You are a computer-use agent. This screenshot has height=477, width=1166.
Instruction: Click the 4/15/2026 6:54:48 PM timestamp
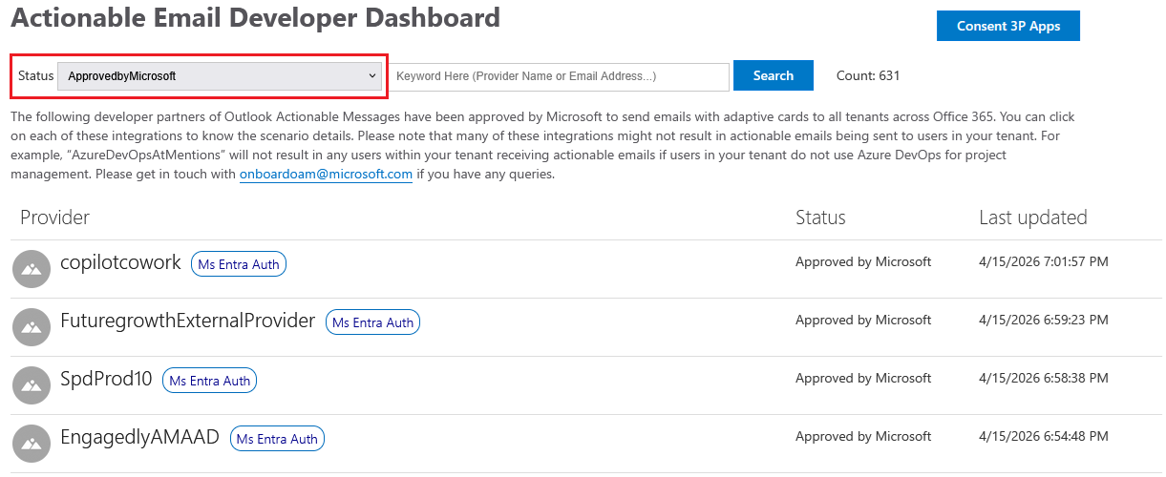pos(1044,436)
